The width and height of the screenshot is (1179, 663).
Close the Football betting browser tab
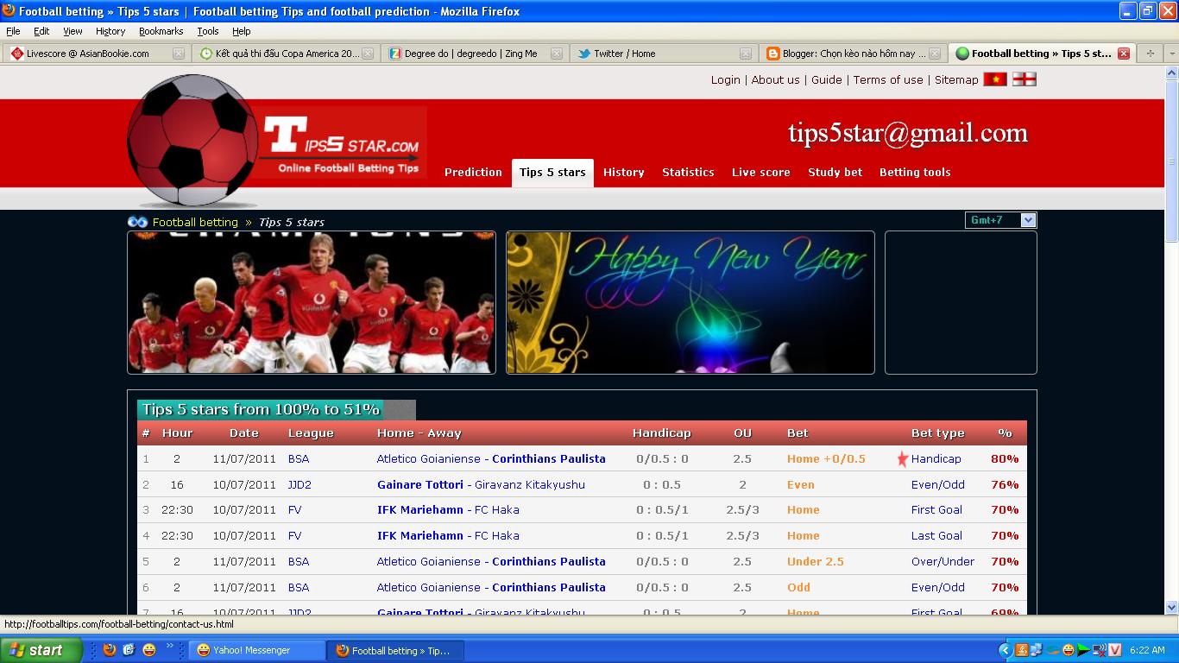(x=1124, y=54)
